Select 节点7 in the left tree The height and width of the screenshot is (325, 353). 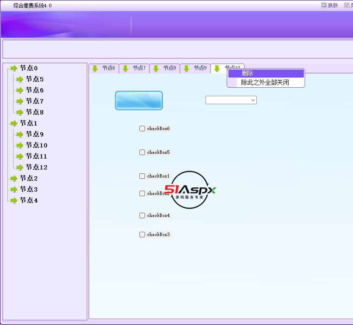(x=35, y=101)
